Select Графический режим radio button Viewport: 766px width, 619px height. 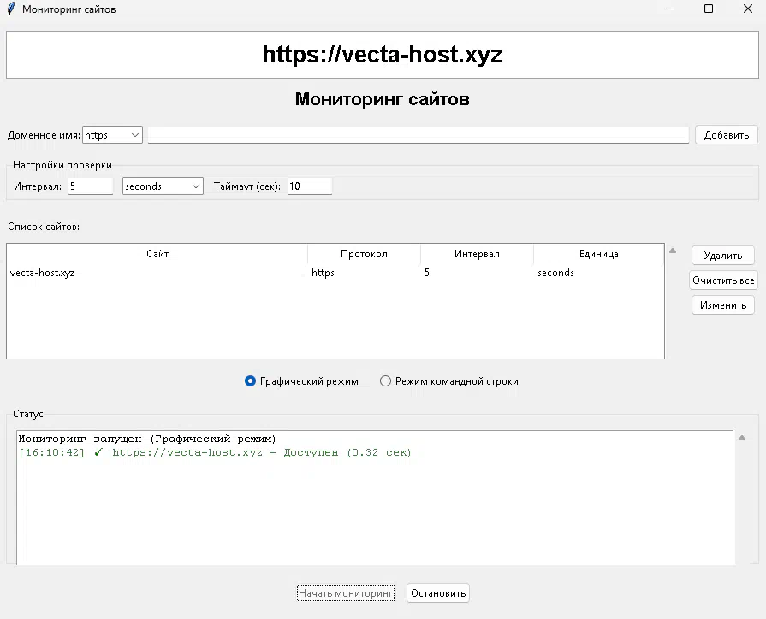point(251,381)
